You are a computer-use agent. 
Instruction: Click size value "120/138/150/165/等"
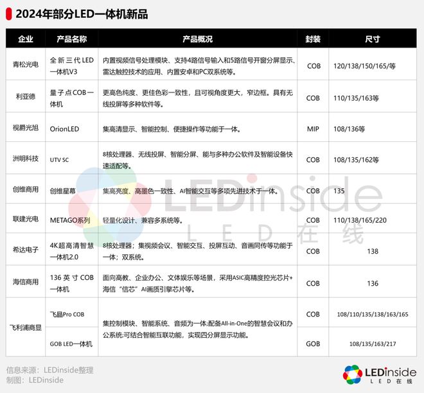364,66
